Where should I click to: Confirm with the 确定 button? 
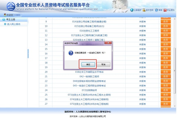tap(88, 65)
